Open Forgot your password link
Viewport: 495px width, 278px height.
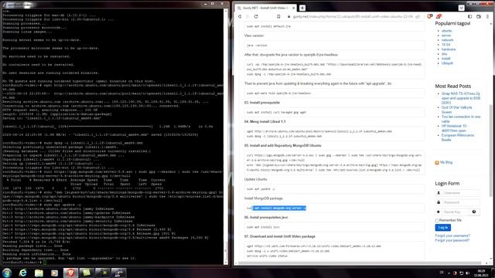tap(452, 240)
